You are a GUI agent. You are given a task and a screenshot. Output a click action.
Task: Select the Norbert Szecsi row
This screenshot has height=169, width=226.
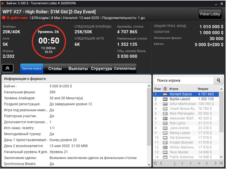pyautogui.click(x=186, y=94)
